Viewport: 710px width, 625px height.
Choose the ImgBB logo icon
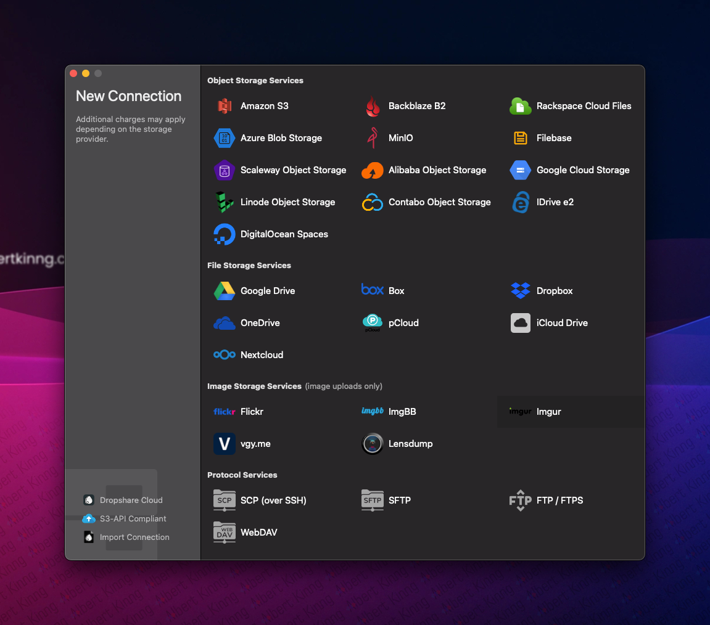point(373,411)
